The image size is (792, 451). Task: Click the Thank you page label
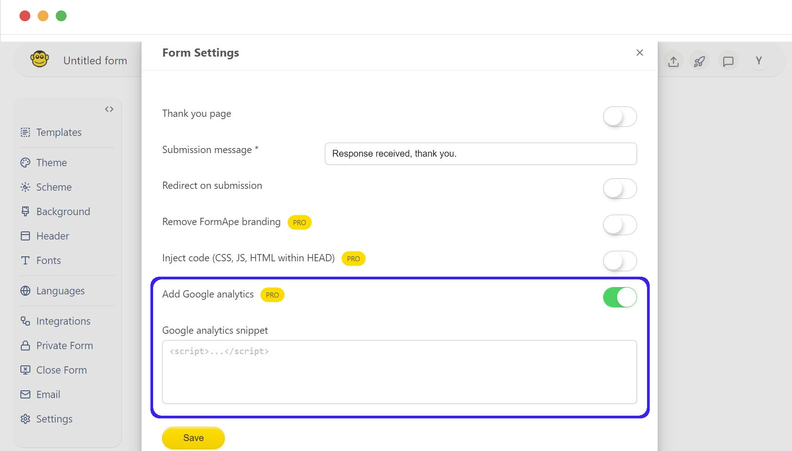[197, 114]
